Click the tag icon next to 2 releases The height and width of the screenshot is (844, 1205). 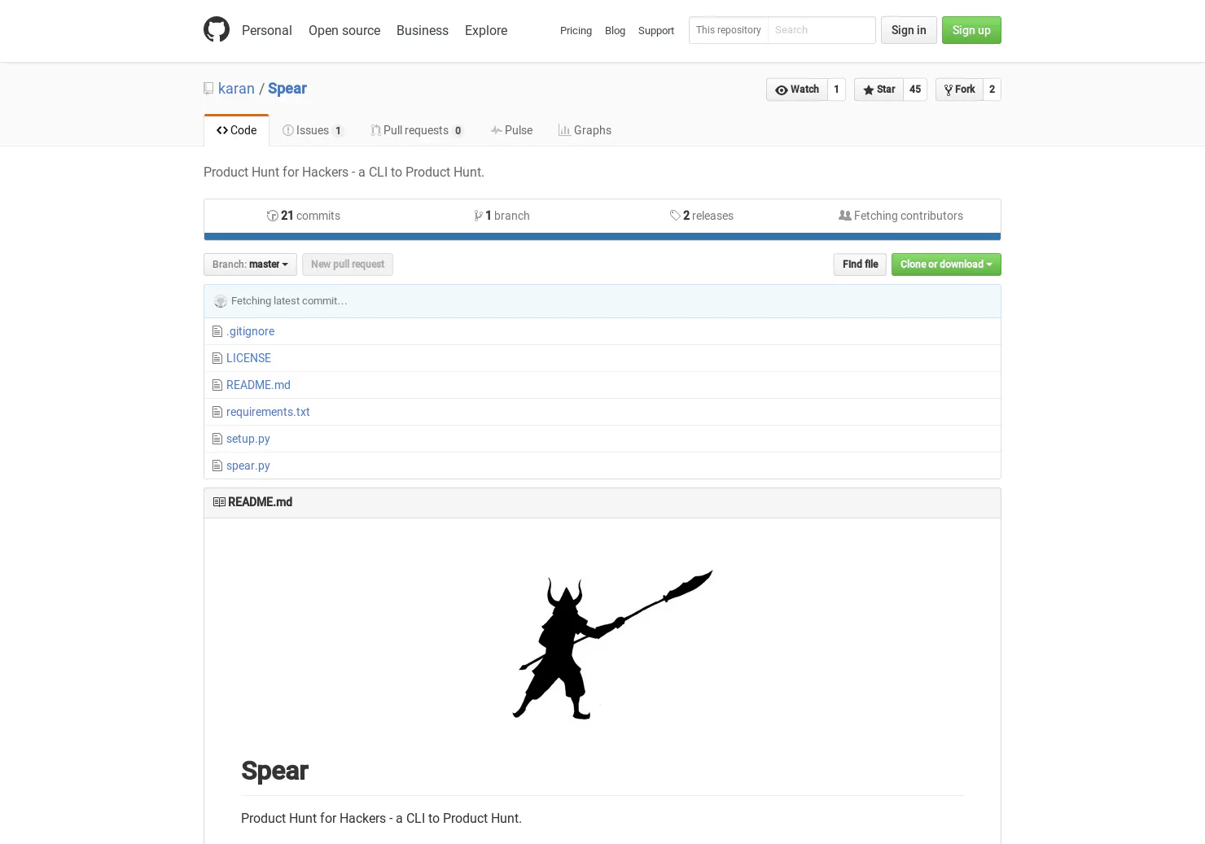(x=675, y=216)
